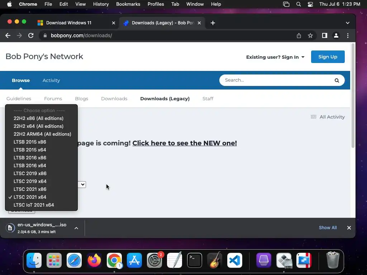Open Visual Studio Code from dock
This screenshot has width=367, height=275.
click(x=235, y=260)
